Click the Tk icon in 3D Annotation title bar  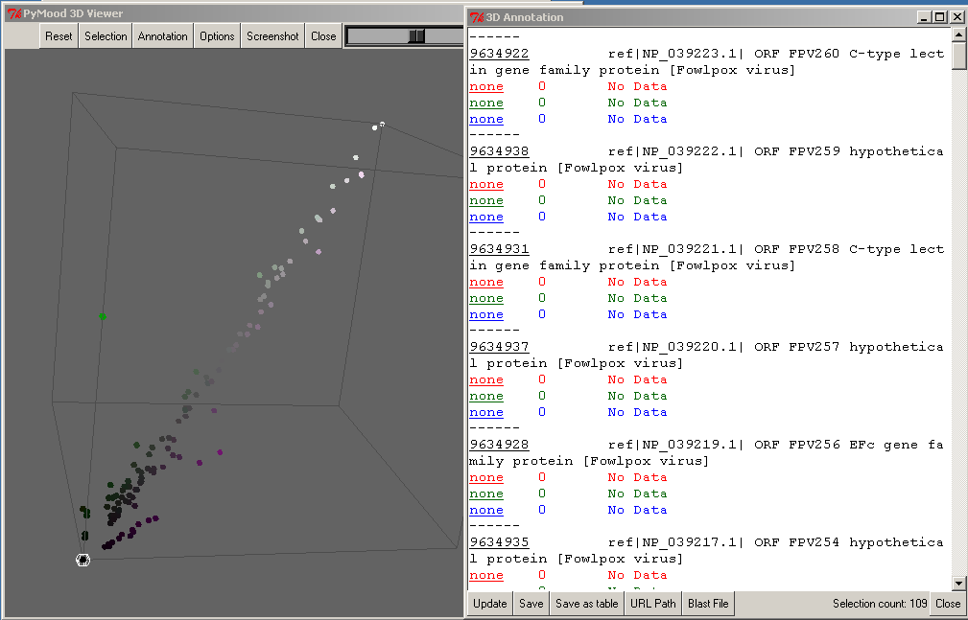(x=477, y=17)
